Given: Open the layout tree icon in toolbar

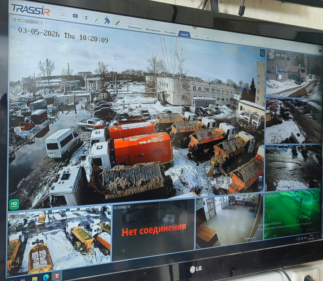Looking at the screenshot, I should tap(85, 17).
